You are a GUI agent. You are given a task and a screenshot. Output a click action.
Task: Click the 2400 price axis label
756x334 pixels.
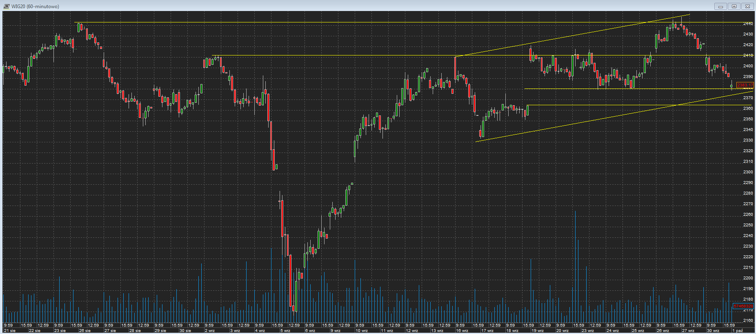coord(748,66)
